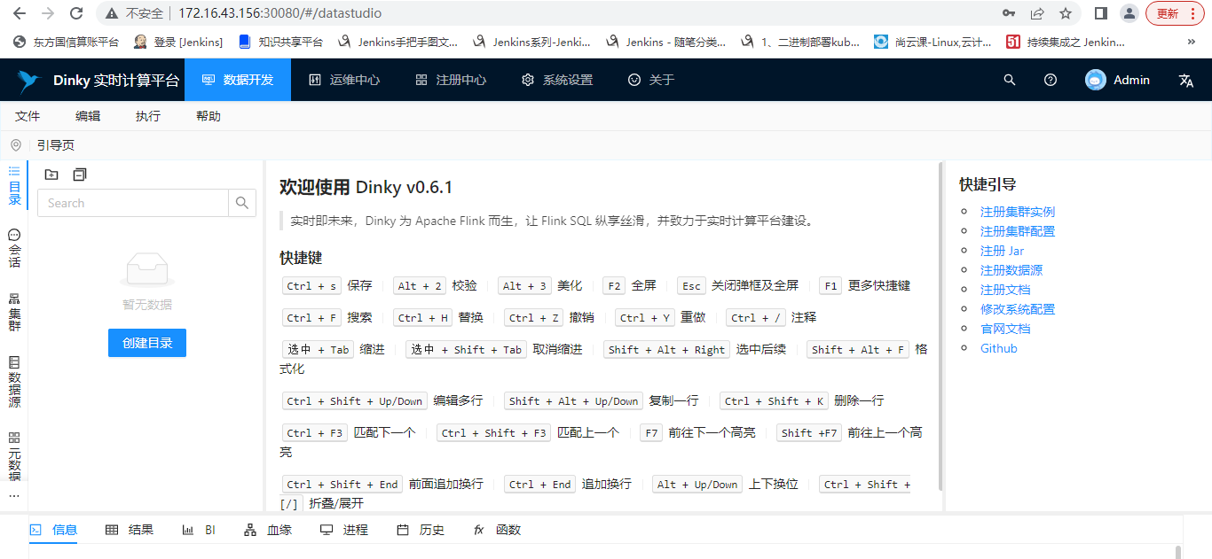The width and height of the screenshot is (1212, 559).
Task: Click the help question-mark icon
Action: pyautogui.click(x=1051, y=80)
